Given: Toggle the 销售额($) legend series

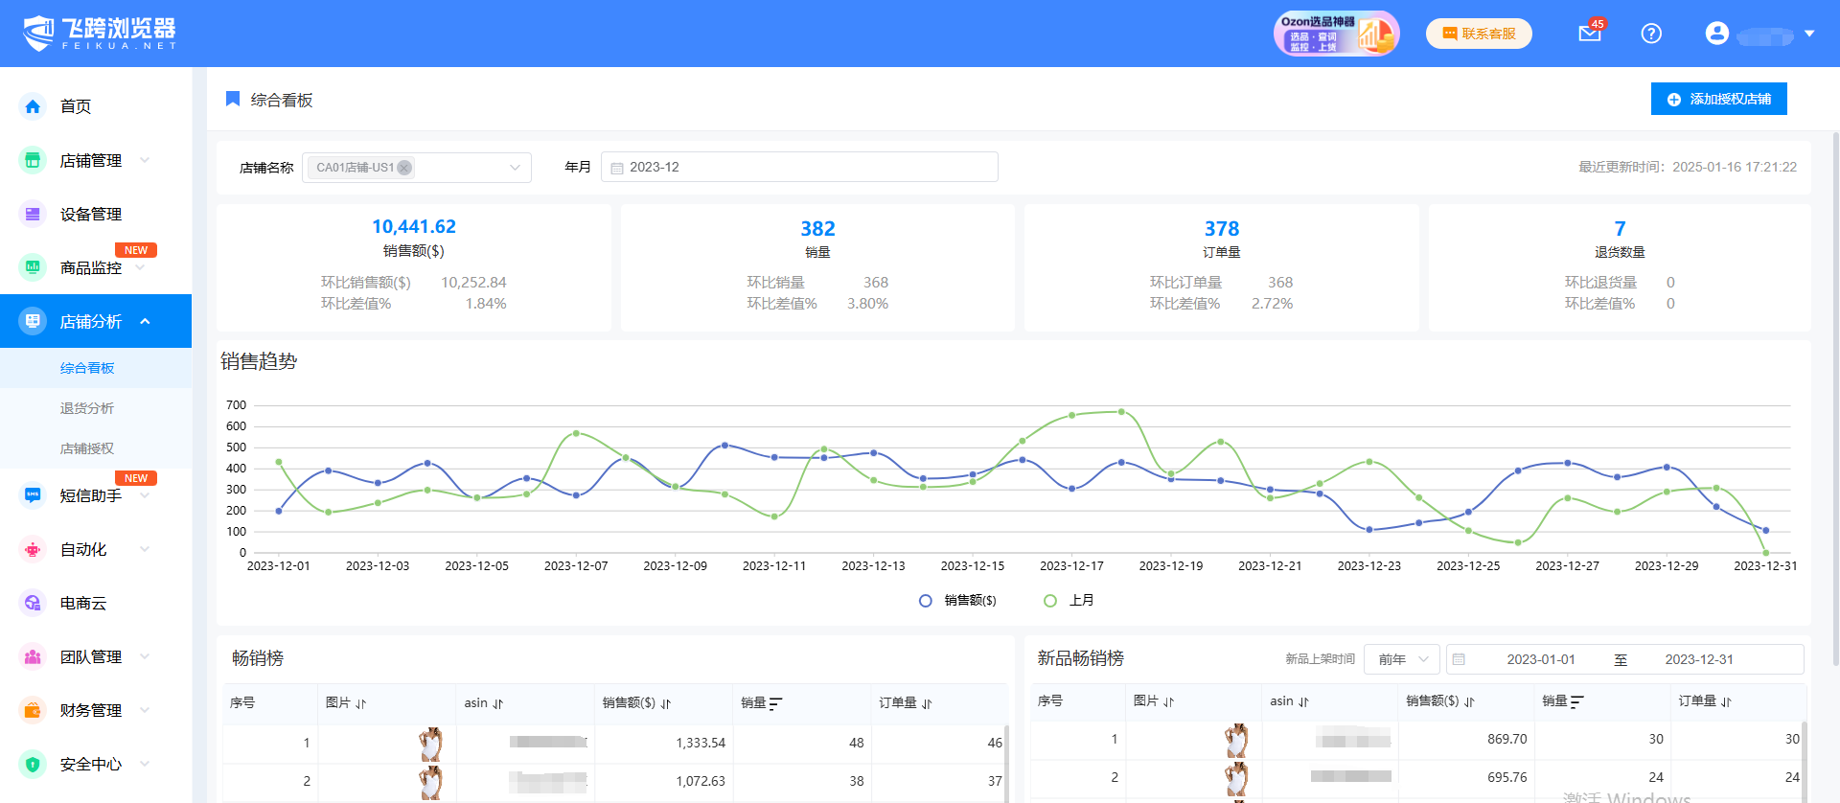Looking at the screenshot, I should [x=957, y=601].
